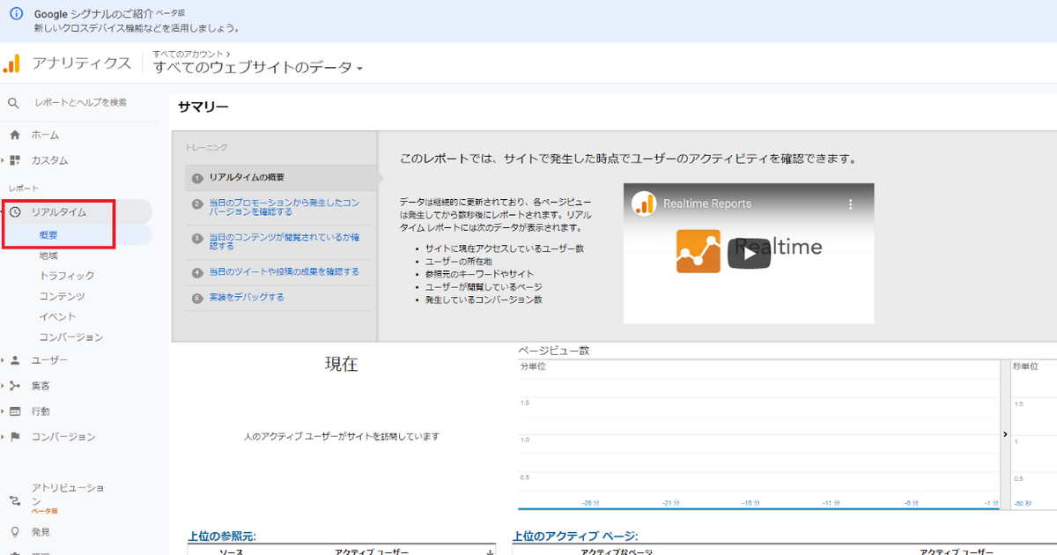Click the Discover lightbulb icon
The width and height of the screenshot is (1057, 555).
point(15,532)
